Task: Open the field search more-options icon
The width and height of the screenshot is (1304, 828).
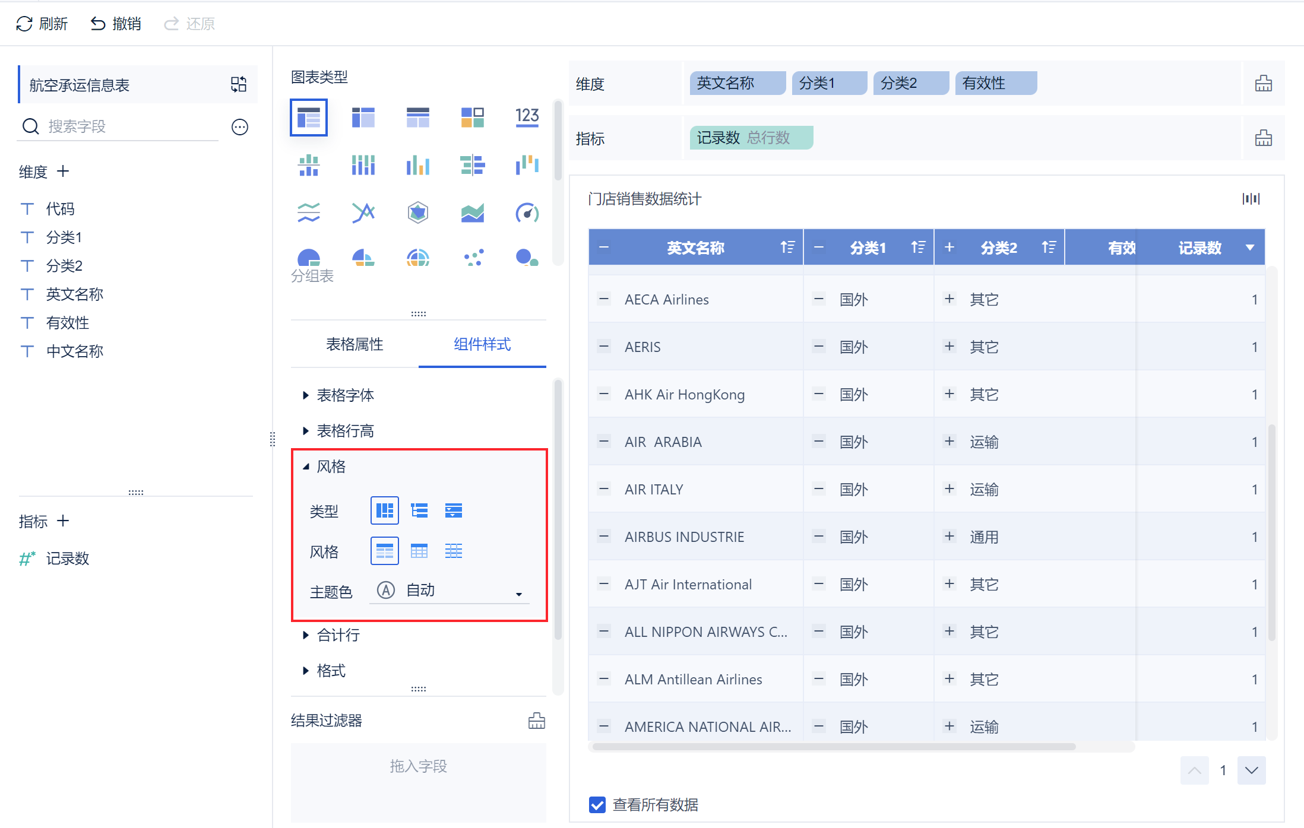Action: tap(240, 126)
